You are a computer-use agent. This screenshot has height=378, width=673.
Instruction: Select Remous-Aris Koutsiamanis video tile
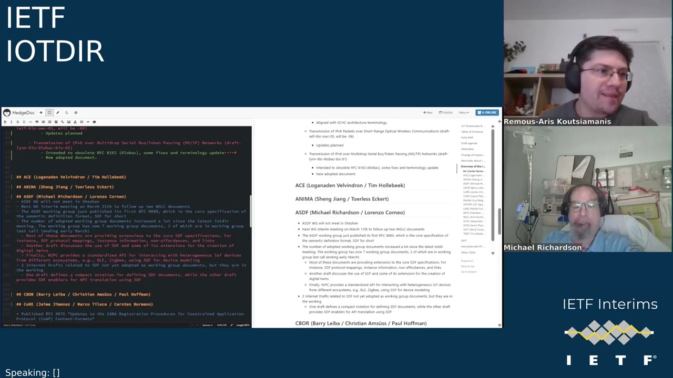[x=588, y=63]
